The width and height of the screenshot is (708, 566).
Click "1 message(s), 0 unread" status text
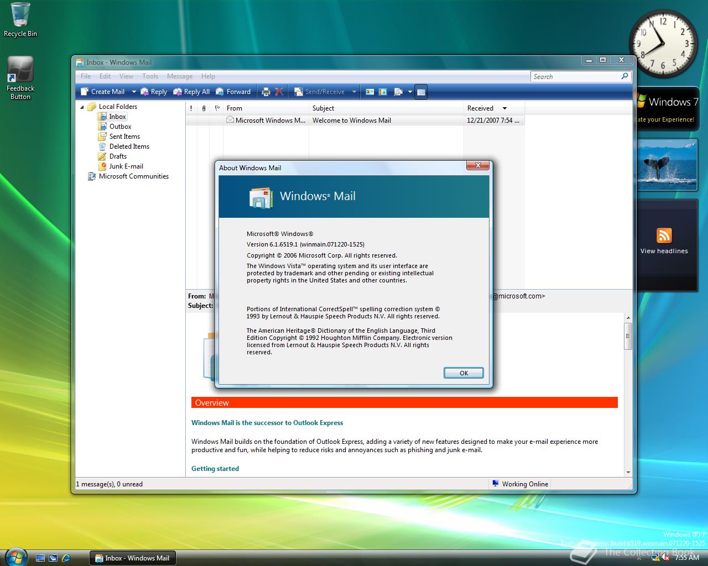110,484
